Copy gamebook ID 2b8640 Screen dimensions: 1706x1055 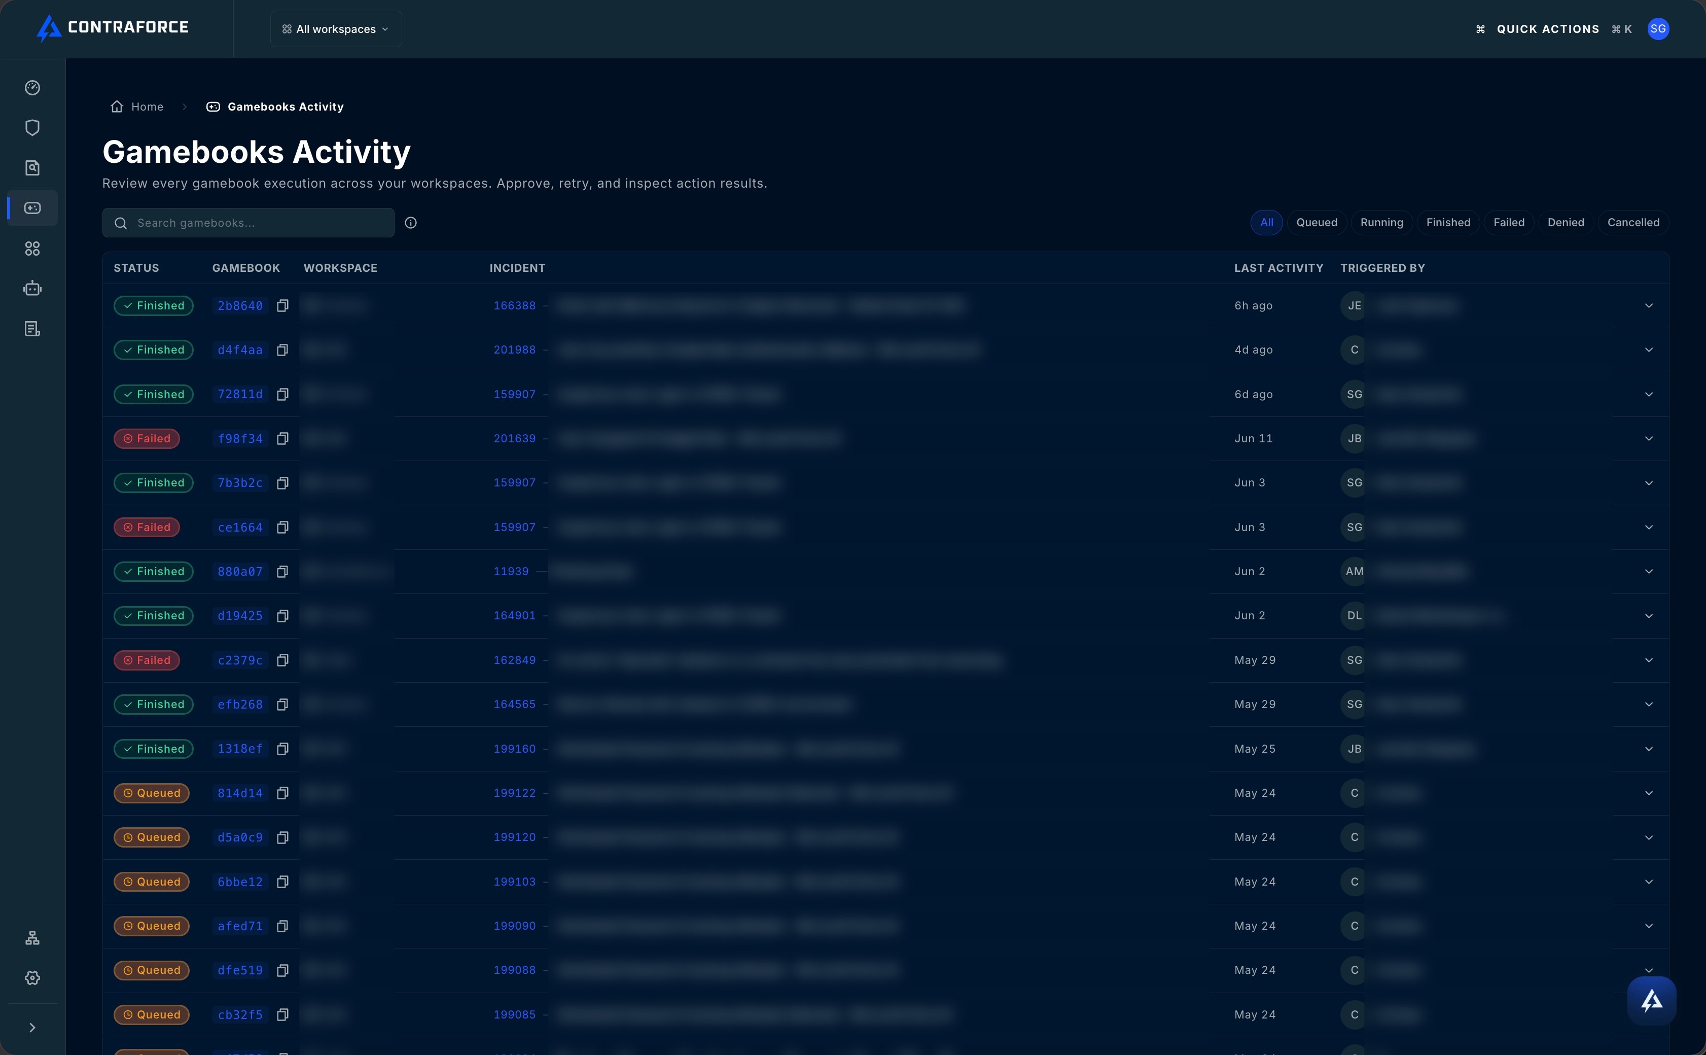pos(282,306)
